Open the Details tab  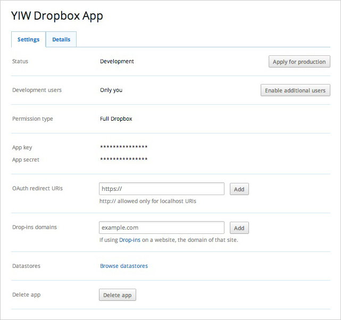[61, 39]
